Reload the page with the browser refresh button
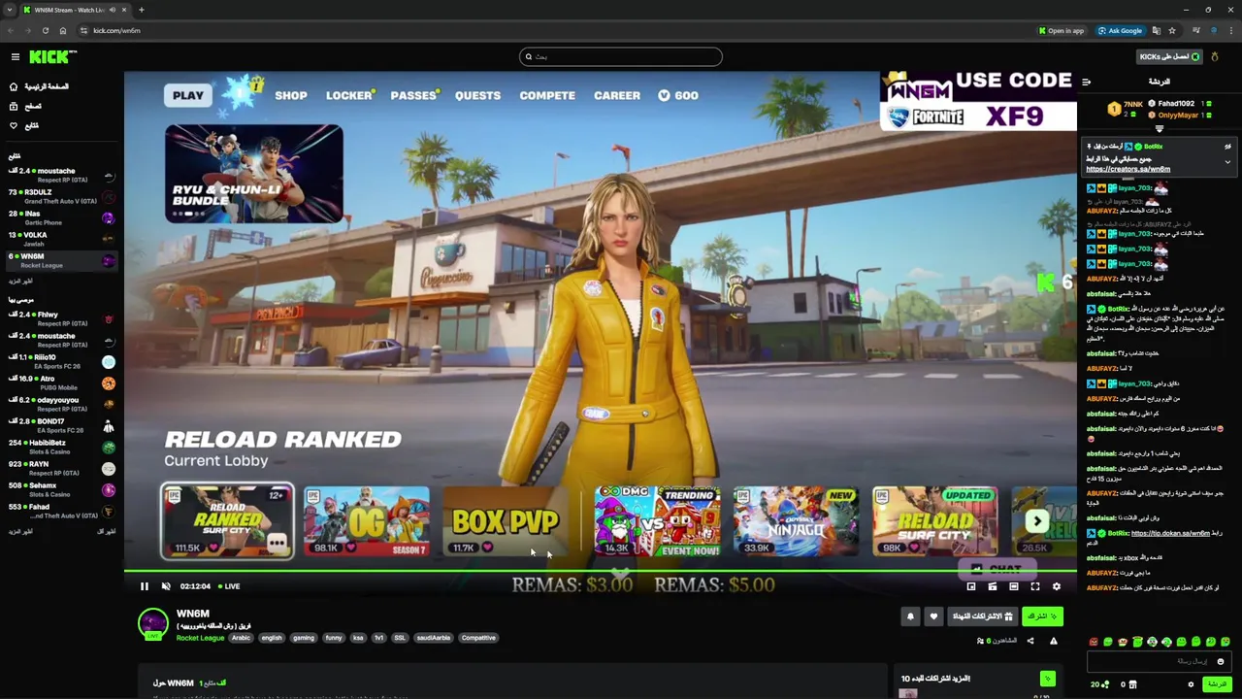Viewport: 1242px width, 699px height. click(x=45, y=30)
